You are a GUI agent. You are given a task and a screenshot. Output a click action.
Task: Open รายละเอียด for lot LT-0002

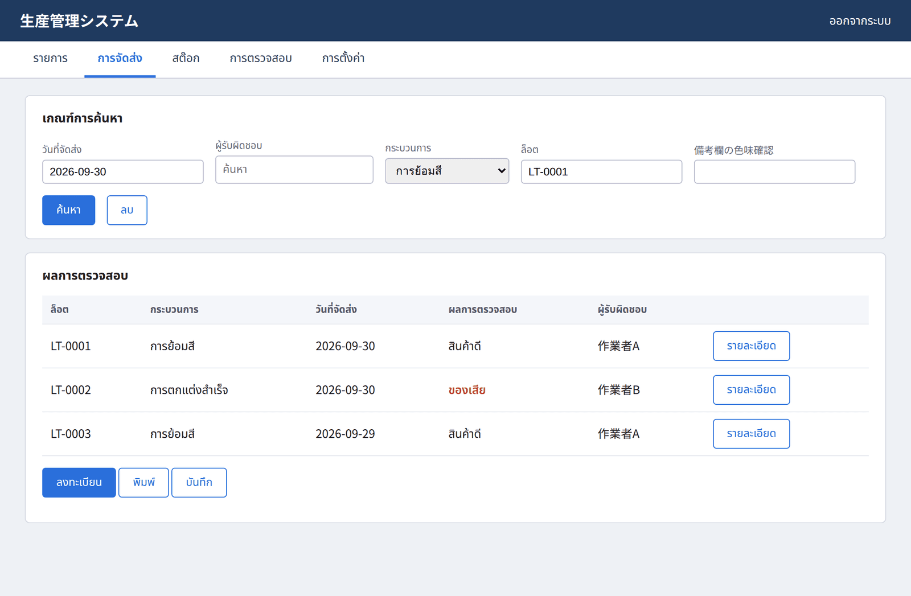point(751,390)
